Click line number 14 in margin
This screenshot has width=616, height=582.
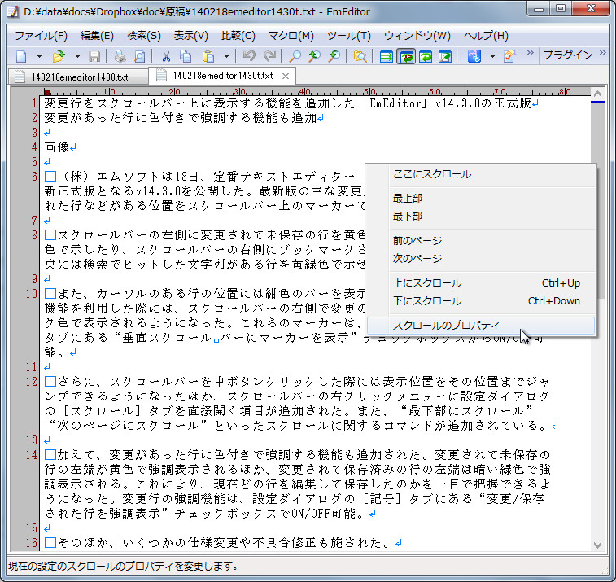click(x=32, y=455)
